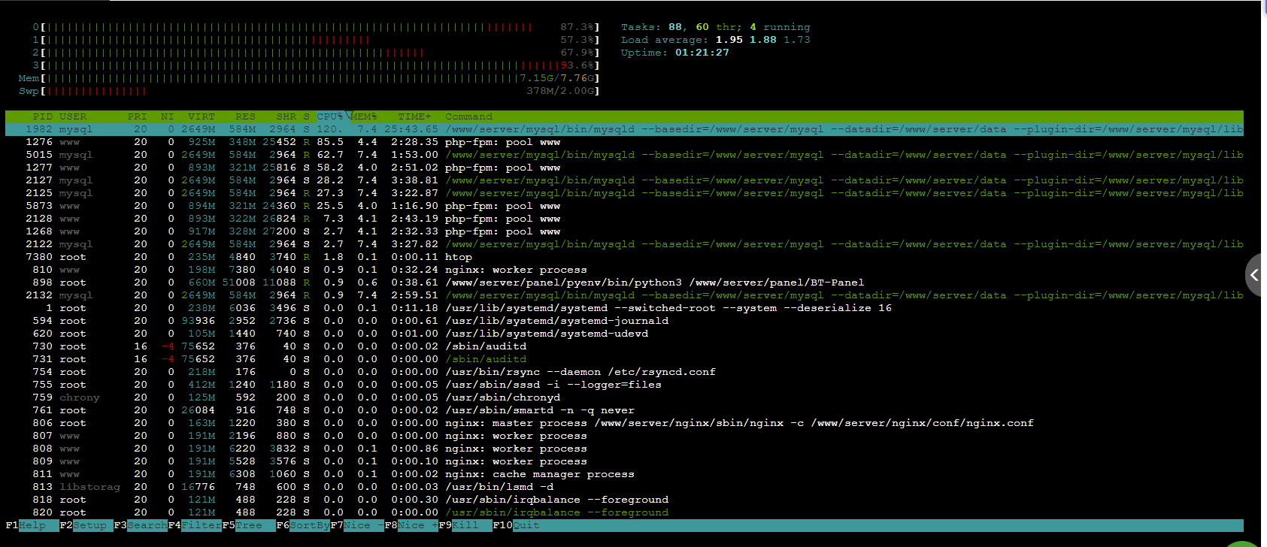Select the nginx master process row
Screen dimensions: 1267x547
[624, 423]
